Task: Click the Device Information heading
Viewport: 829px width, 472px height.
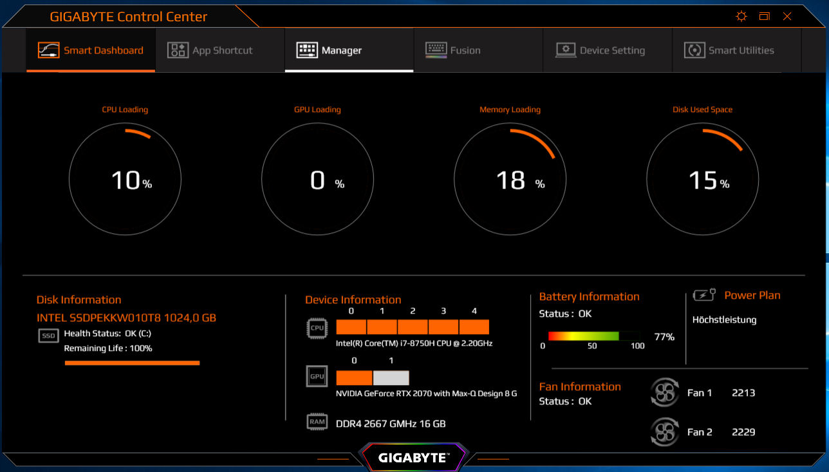Action: pos(353,299)
